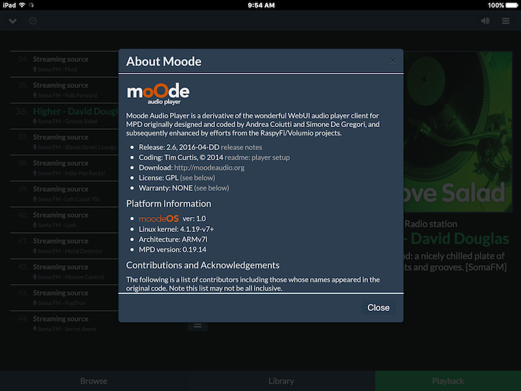The image size is (521, 391).
Task: Switch to the Library tab
Action: click(281, 381)
